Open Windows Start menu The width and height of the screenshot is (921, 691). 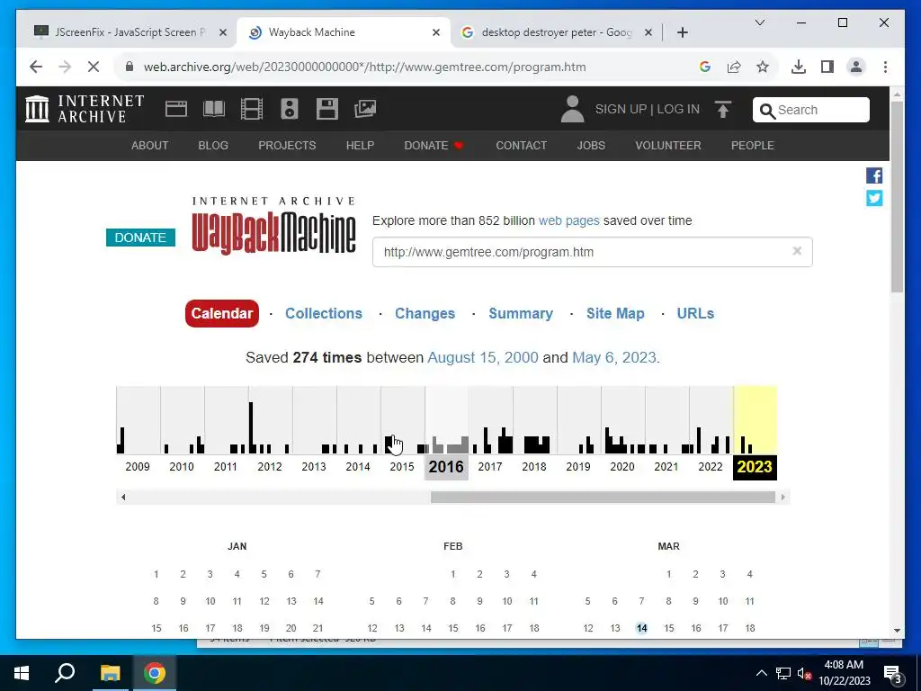tap(22, 673)
